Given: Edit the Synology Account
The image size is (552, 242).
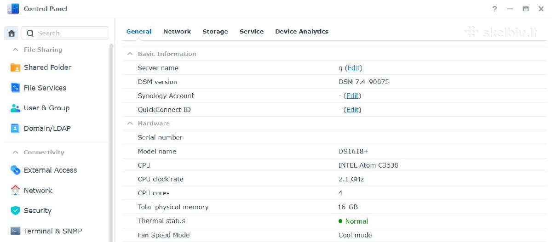Looking at the screenshot, I should point(353,96).
